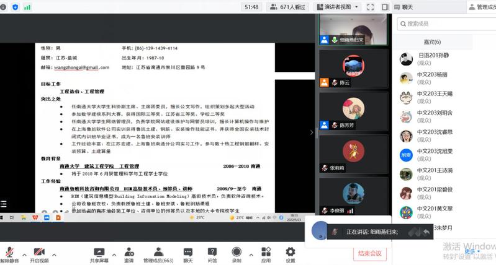Toggle the side panel layout icon in top bar
Screen dimensions: 496x265
tap(385, 7)
